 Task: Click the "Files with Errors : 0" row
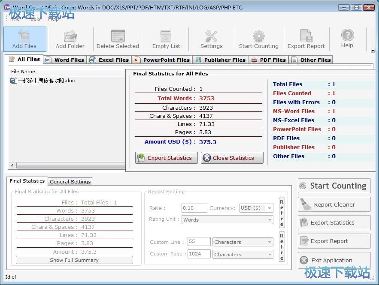[x=304, y=102]
